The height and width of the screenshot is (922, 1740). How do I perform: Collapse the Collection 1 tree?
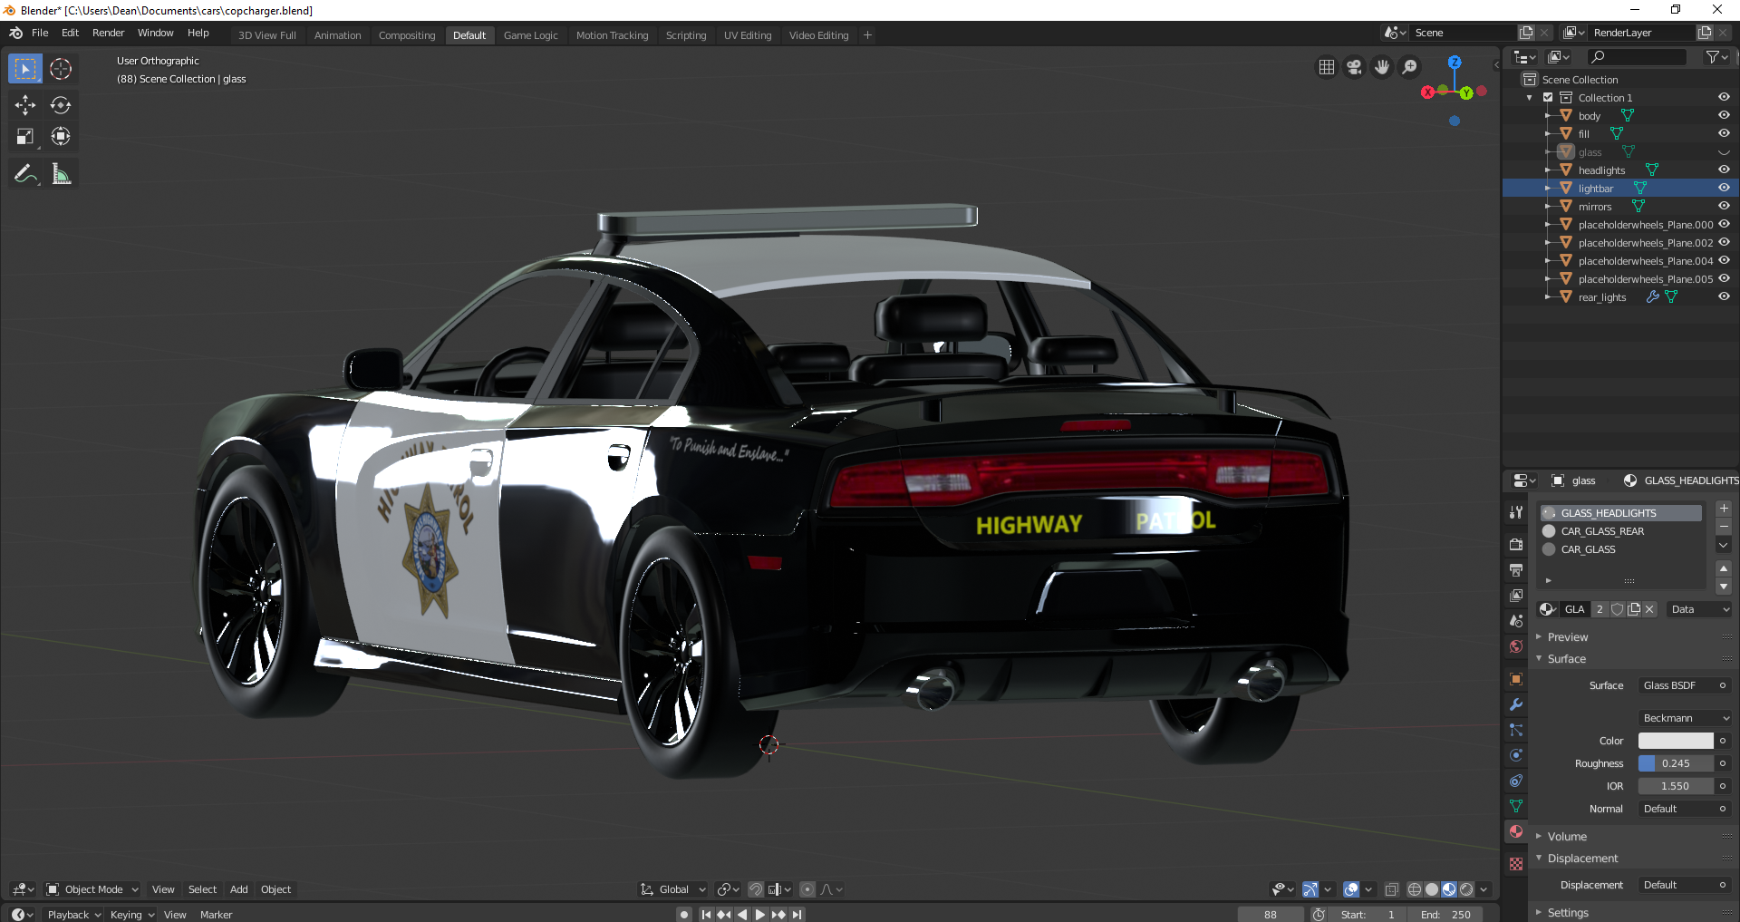(x=1530, y=98)
